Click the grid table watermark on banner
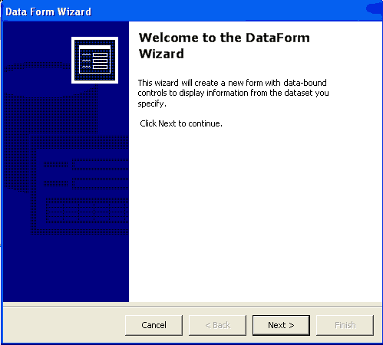The width and height of the screenshot is (383, 345). tap(87, 210)
